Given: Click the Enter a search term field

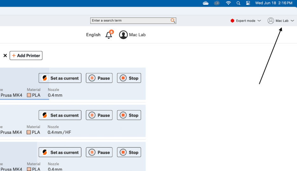Looking at the screenshot, I should pos(130,21).
